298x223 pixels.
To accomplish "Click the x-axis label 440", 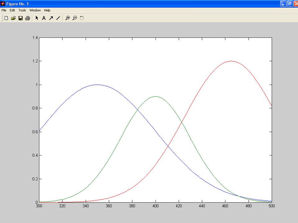I will (x=202, y=206).
